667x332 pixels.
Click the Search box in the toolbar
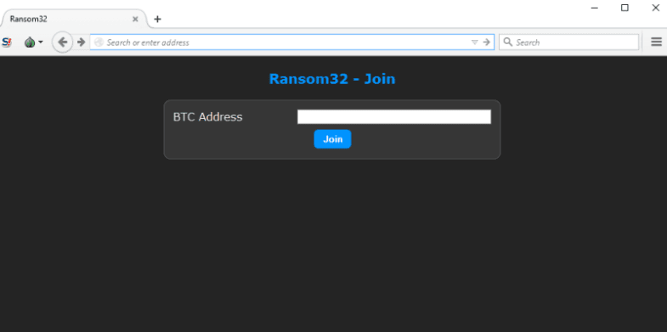[568, 42]
